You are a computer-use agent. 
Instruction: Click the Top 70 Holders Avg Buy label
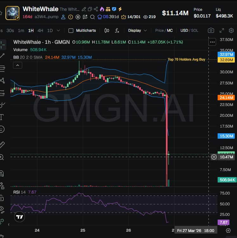[187, 60]
